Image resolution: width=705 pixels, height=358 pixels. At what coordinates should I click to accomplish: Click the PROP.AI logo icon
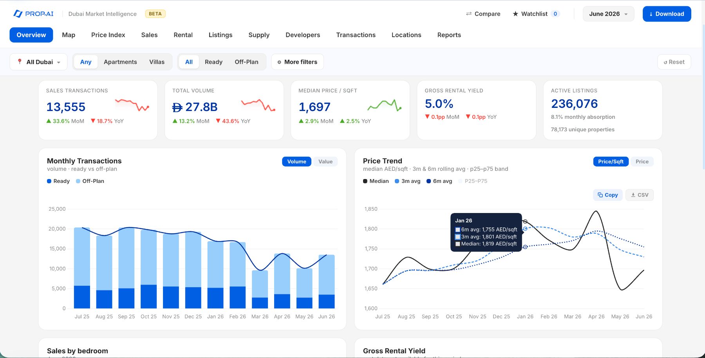click(18, 14)
